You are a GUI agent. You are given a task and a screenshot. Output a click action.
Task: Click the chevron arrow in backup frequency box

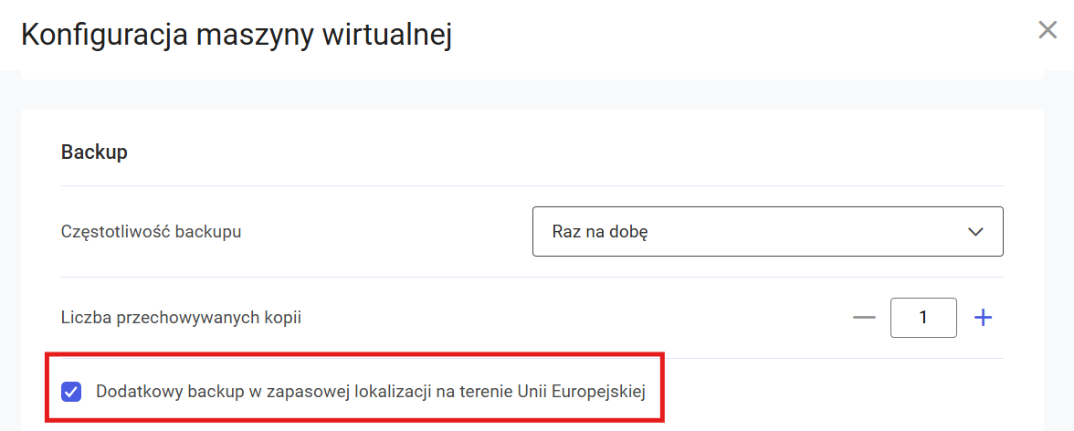(975, 232)
